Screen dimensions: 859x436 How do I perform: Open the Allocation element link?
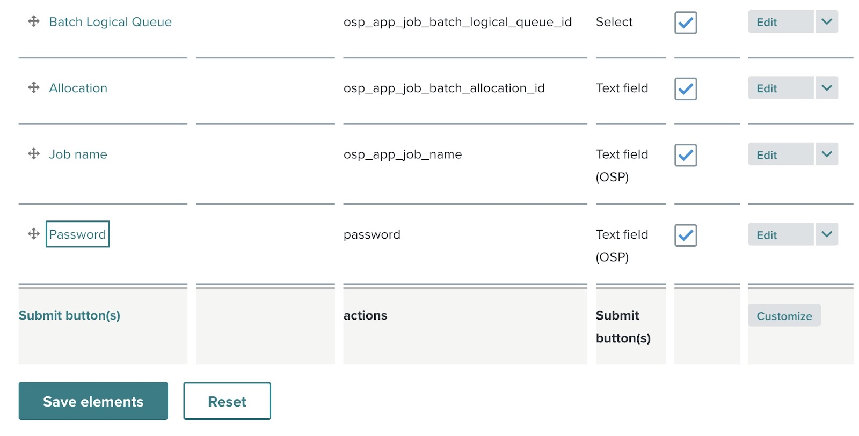click(x=78, y=88)
